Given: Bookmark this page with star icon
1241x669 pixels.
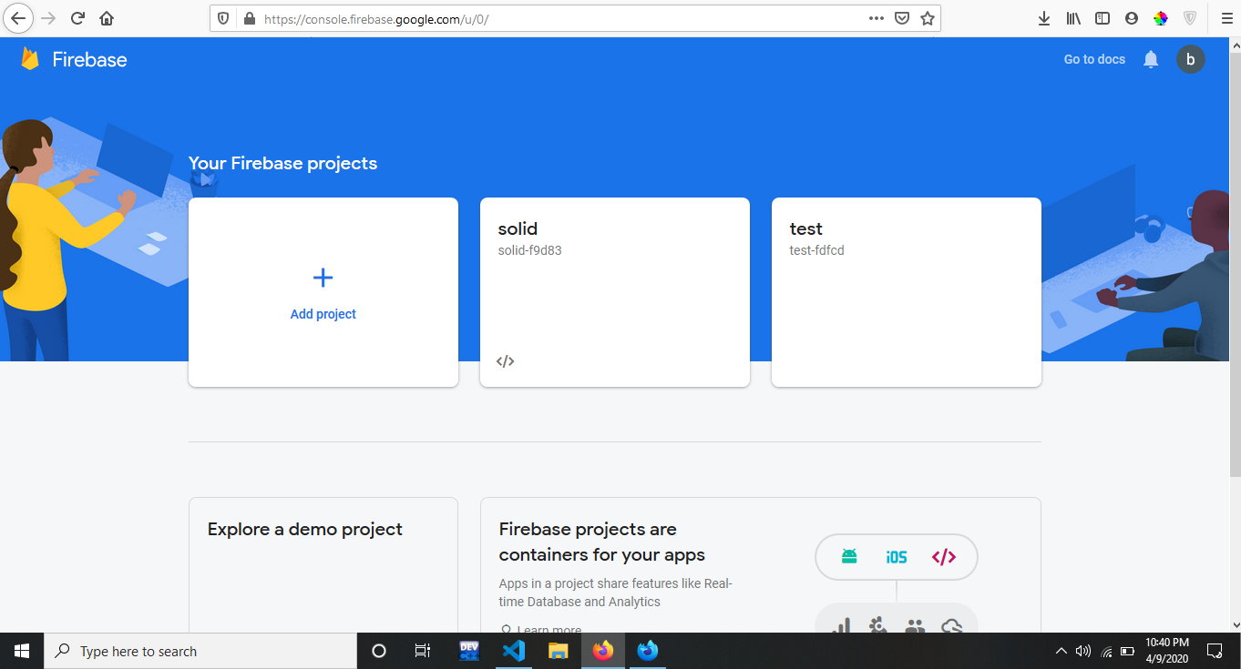Looking at the screenshot, I should coord(927,18).
